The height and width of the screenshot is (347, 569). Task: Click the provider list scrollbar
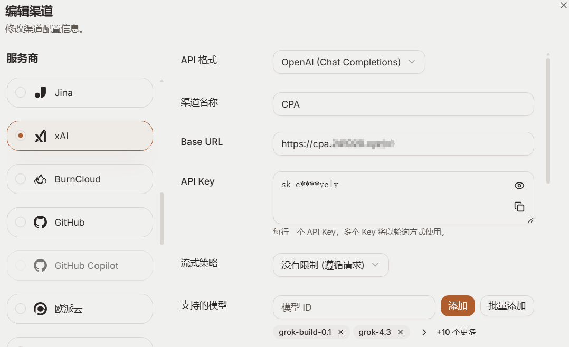[162, 218]
